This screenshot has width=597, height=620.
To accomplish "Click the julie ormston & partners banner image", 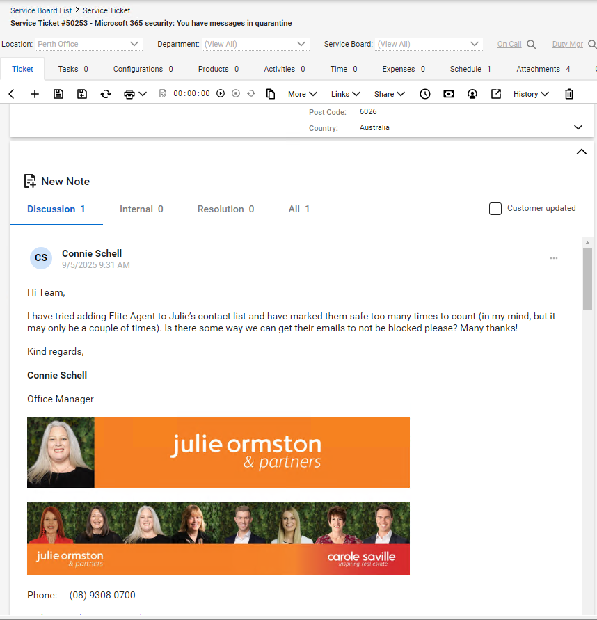I will click(218, 452).
